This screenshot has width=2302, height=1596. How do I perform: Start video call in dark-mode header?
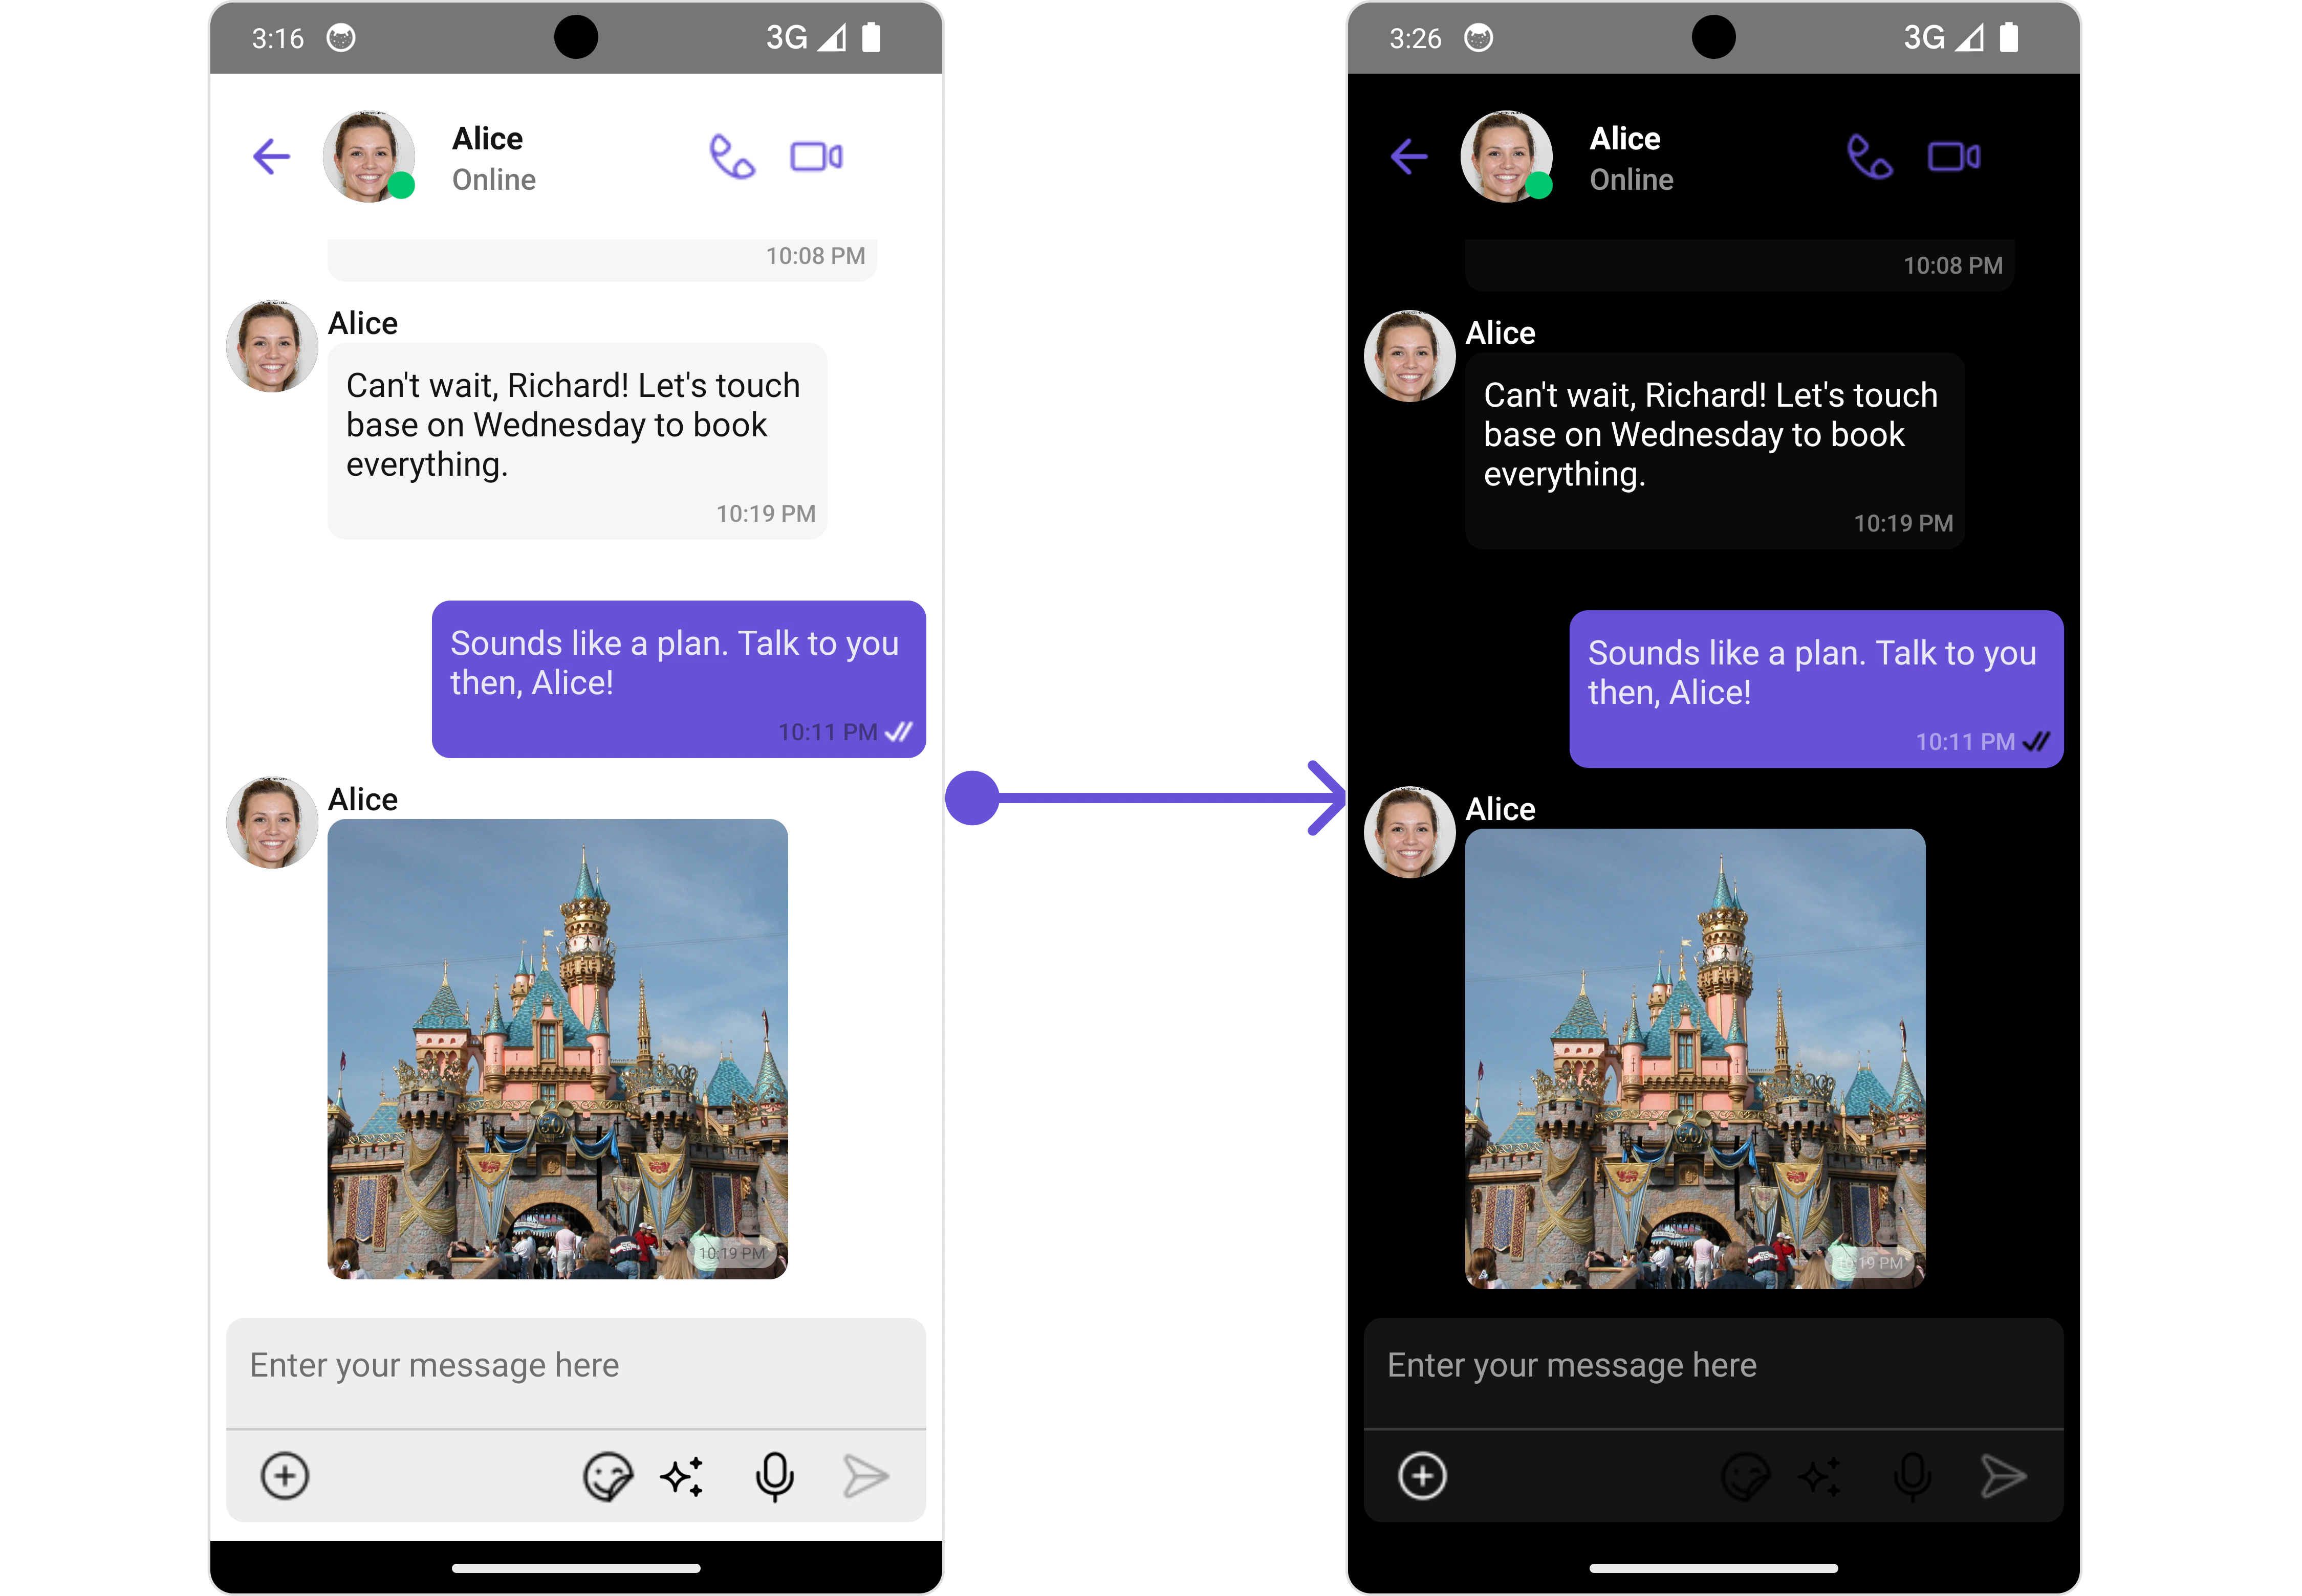pyautogui.click(x=1953, y=157)
